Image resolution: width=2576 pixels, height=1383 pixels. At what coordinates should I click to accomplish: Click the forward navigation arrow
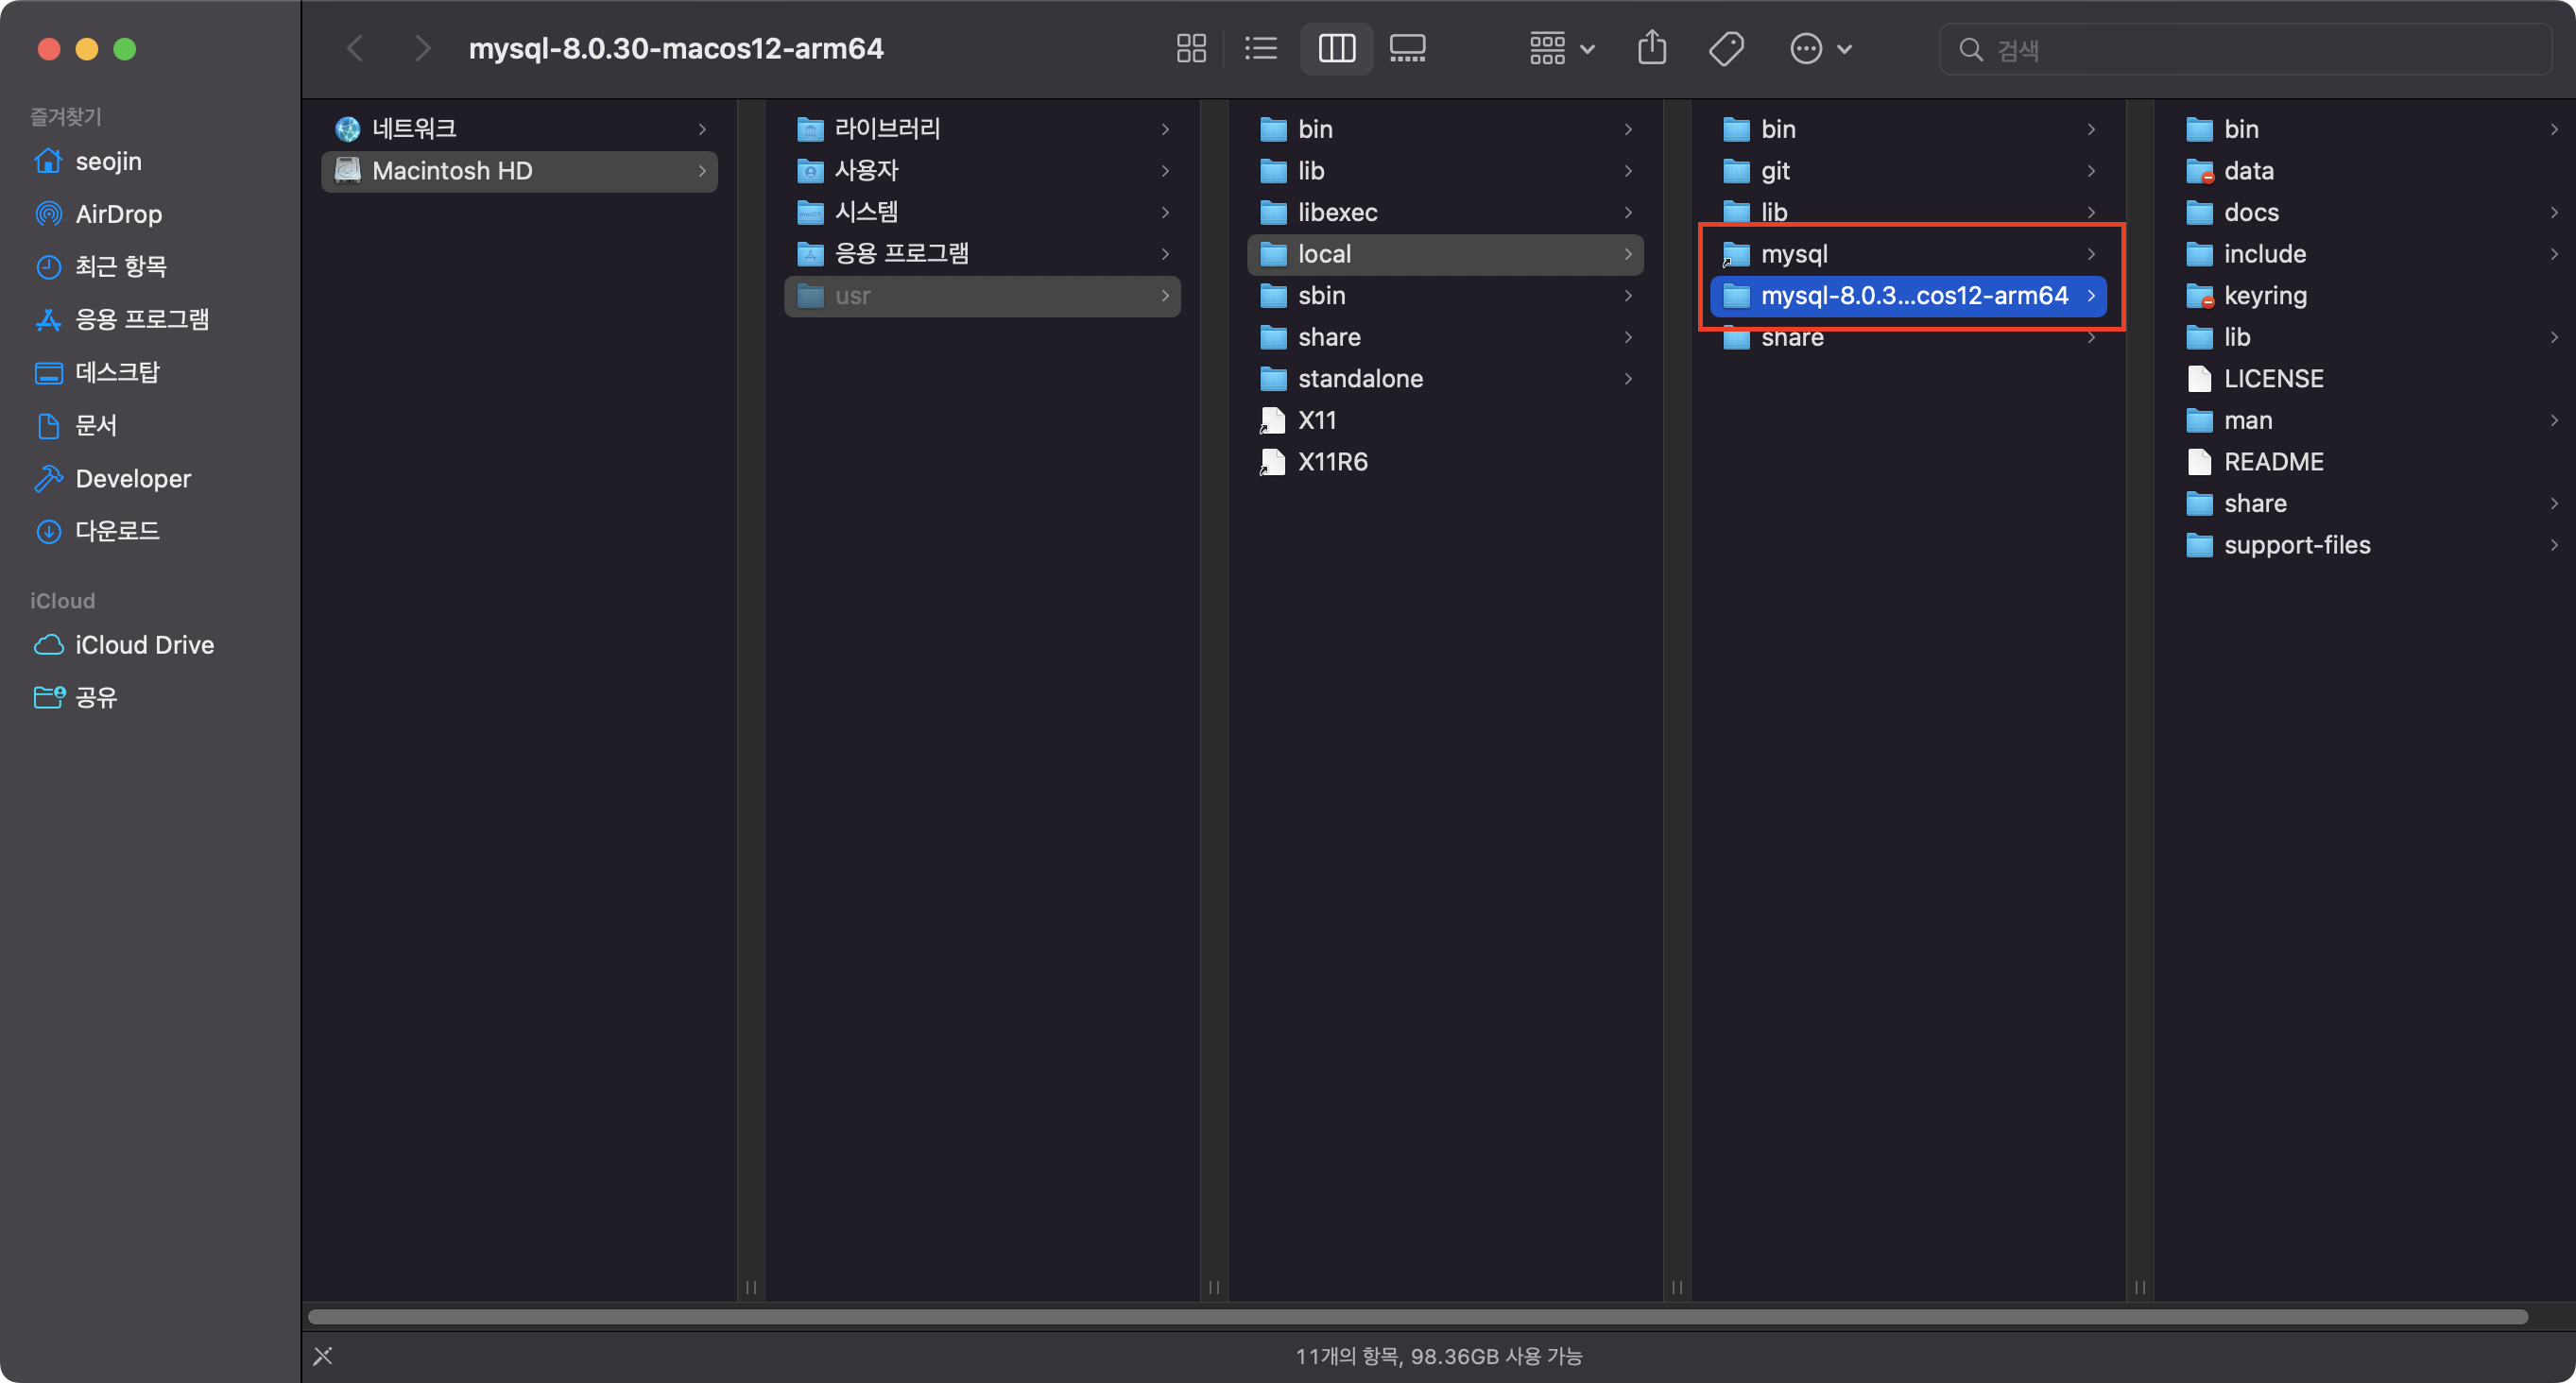(423, 48)
